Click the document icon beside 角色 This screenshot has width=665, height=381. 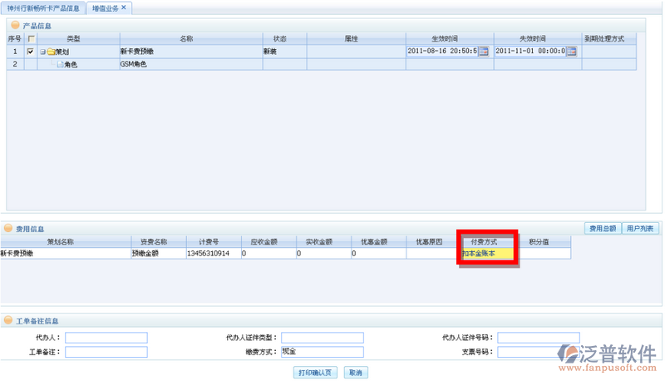(59, 64)
